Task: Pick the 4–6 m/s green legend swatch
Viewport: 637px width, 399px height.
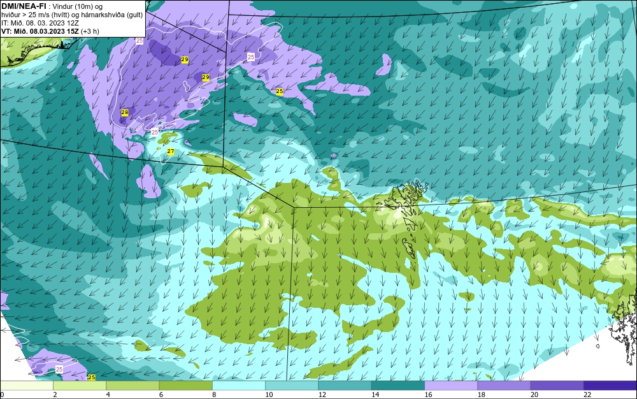Action: pos(133,386)
